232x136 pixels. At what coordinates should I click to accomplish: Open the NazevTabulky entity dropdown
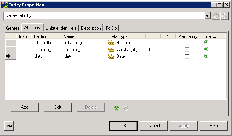208,16
